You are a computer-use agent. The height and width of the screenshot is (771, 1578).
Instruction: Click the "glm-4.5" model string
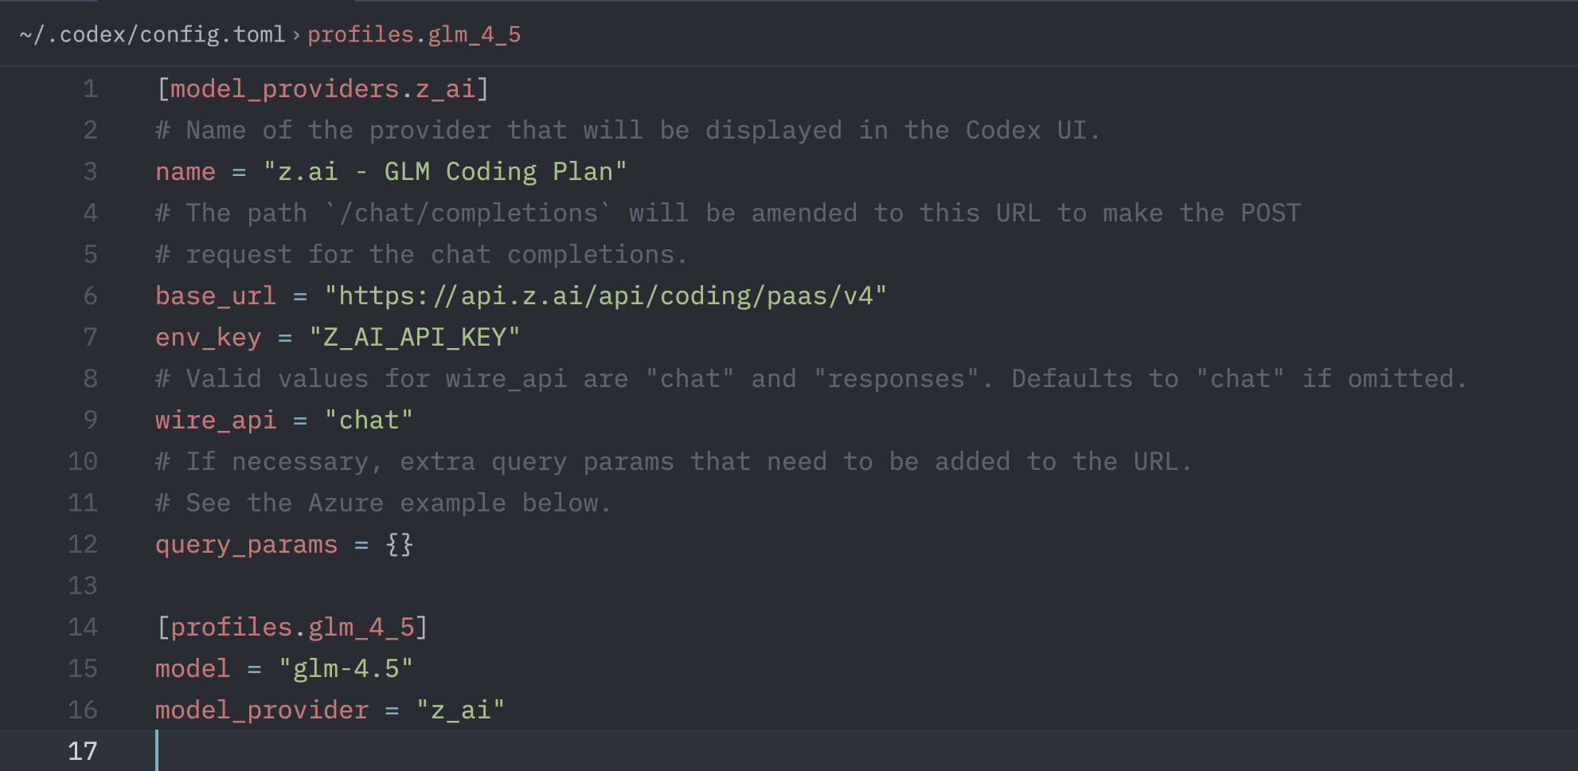(346, 668)
